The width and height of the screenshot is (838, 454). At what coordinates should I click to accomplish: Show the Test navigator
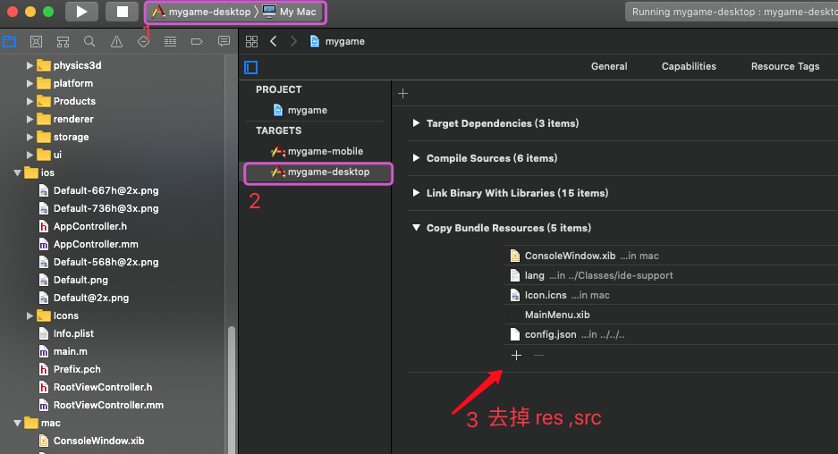(143, 42)
